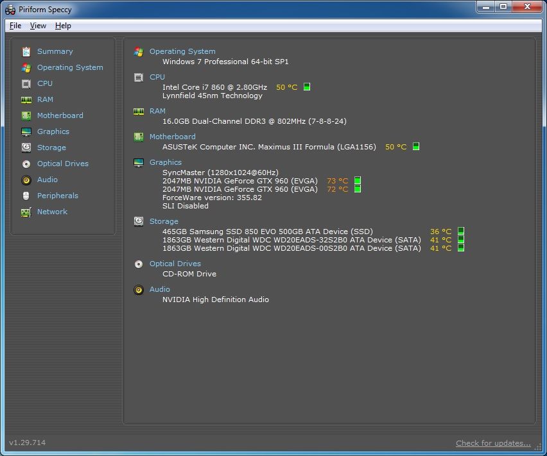Open the Optical Drives section from sidebar
Viewport: 547px width, 456px height.
click(63, 164)
